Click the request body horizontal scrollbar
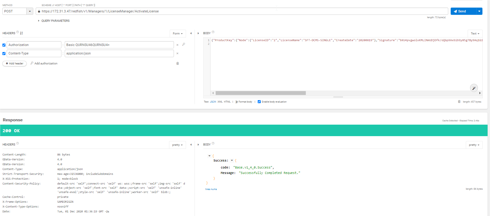Screen dimensions: 490x216 point(260,93)
